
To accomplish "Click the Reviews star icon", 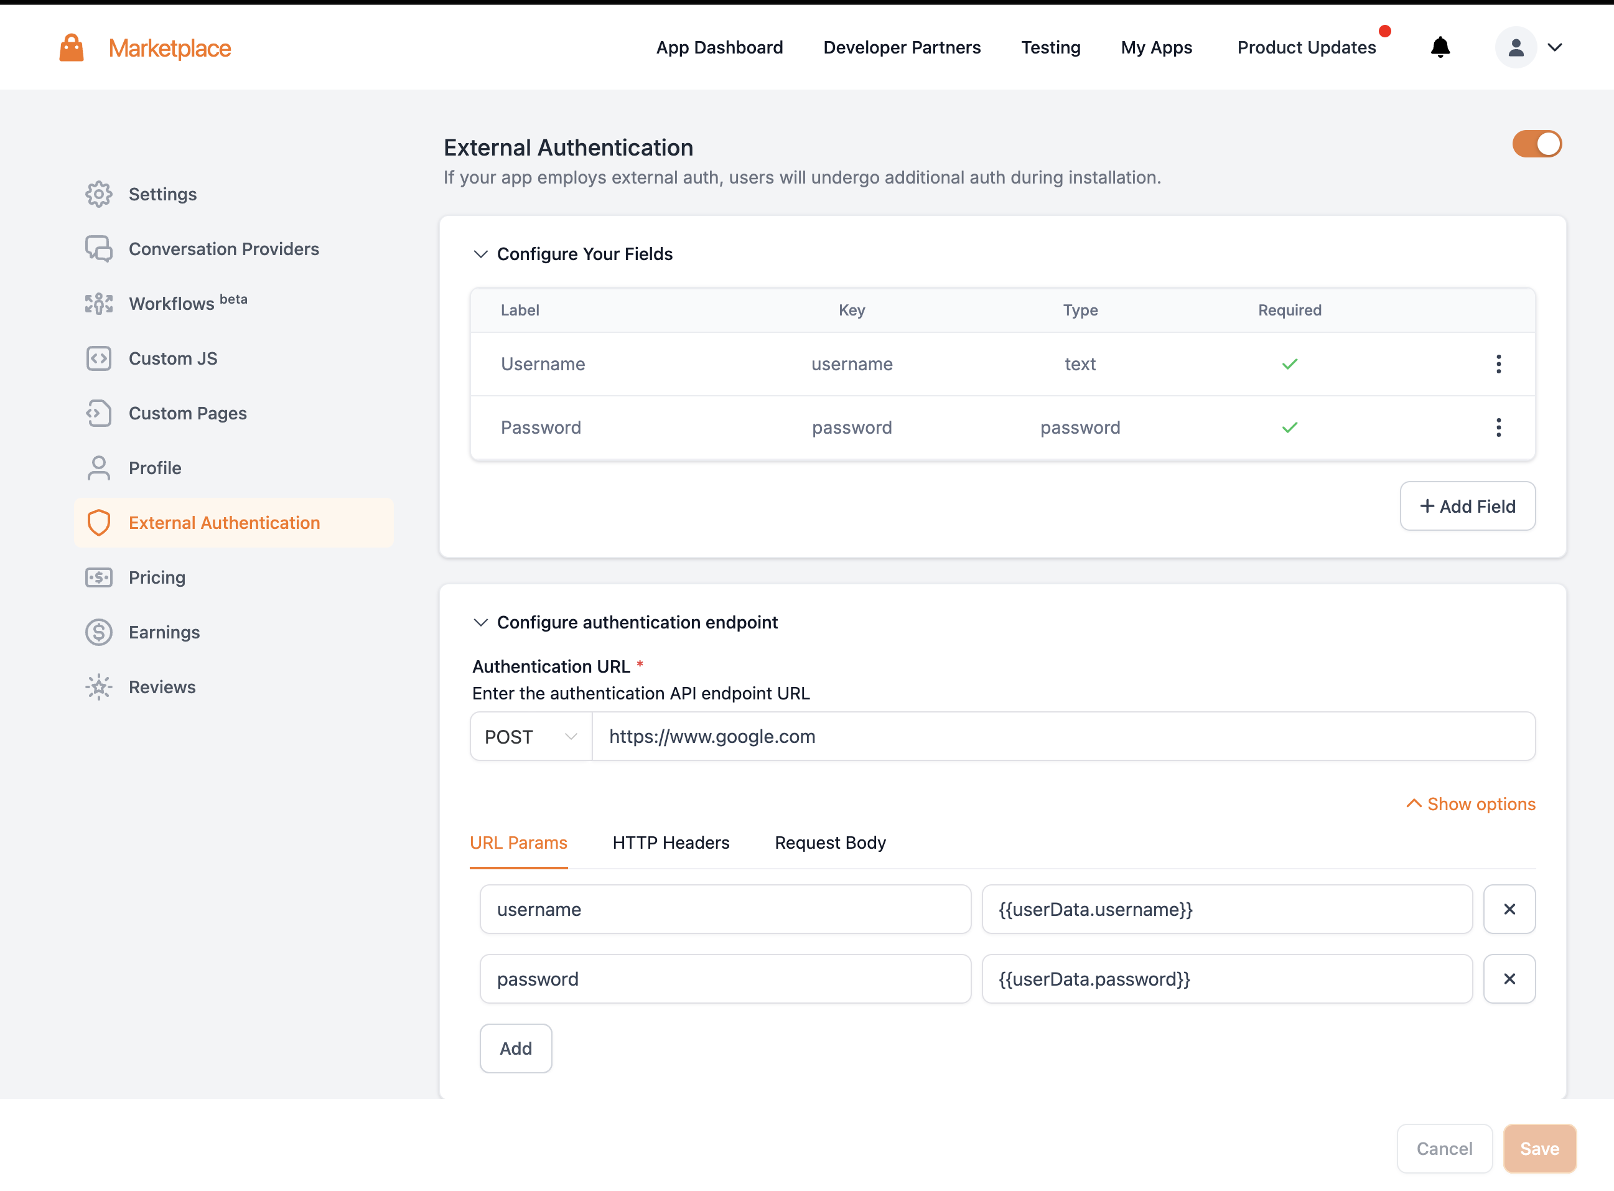I will pyautogui.click(x=99, y=687).
